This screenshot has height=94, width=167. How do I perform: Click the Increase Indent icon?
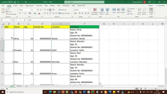tap(56, 13)
